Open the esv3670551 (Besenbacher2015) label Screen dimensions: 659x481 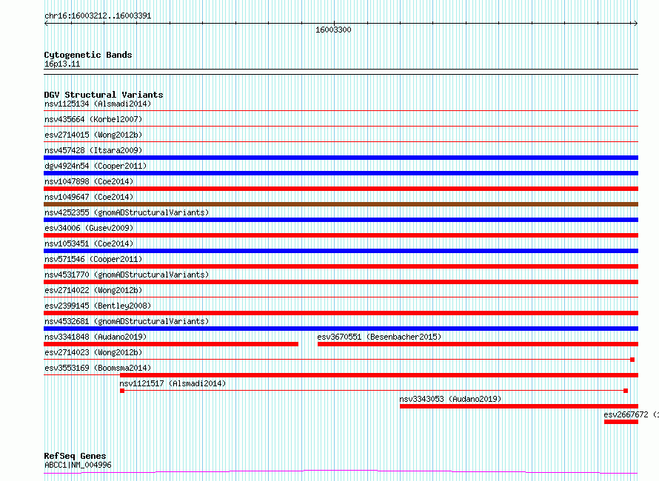point(379,337)
